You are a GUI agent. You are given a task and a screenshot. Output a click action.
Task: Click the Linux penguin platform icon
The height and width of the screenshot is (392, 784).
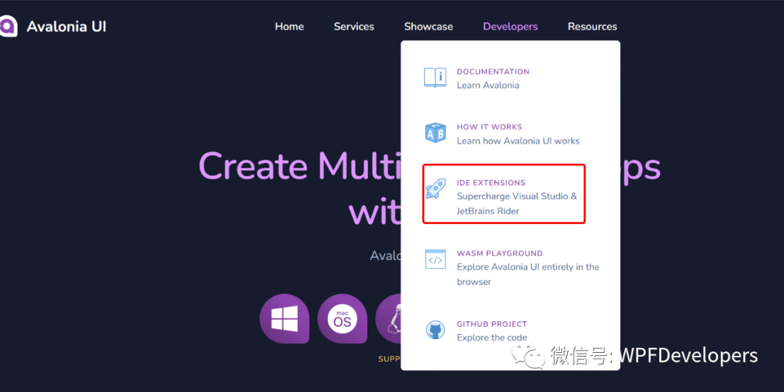pos(388,319)
